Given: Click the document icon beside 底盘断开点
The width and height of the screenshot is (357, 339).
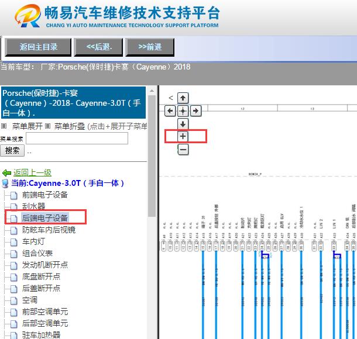Looking at the screenshot, I should [13, 277].
